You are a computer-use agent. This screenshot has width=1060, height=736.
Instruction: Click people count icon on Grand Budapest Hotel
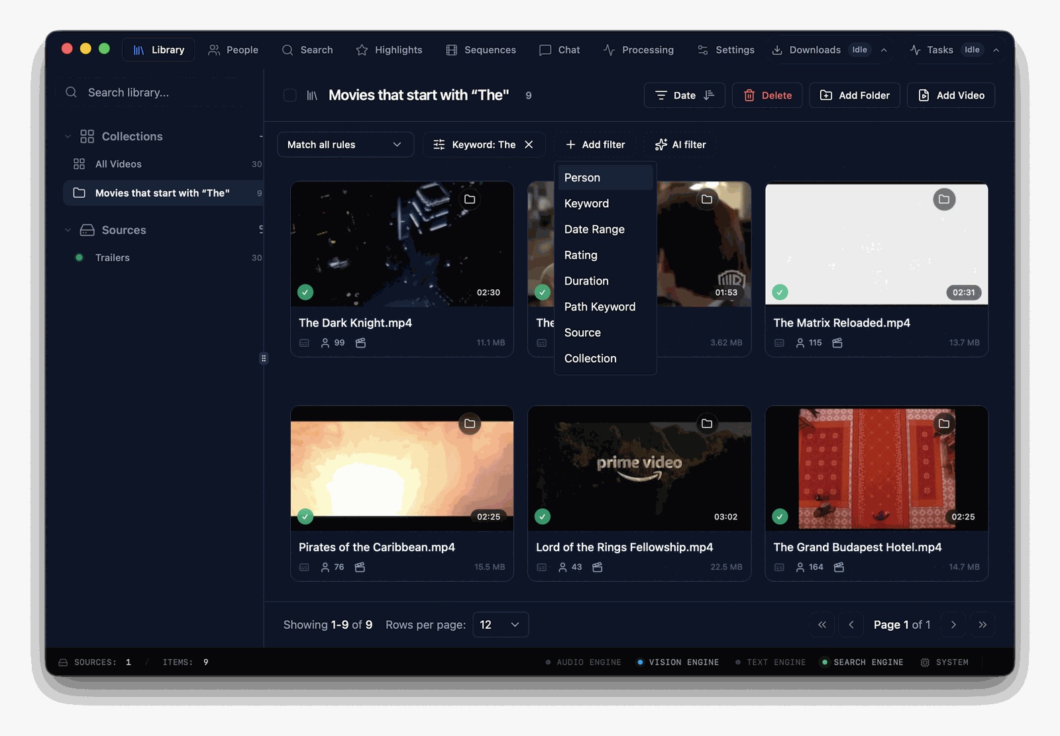click(x=800, y=567)
